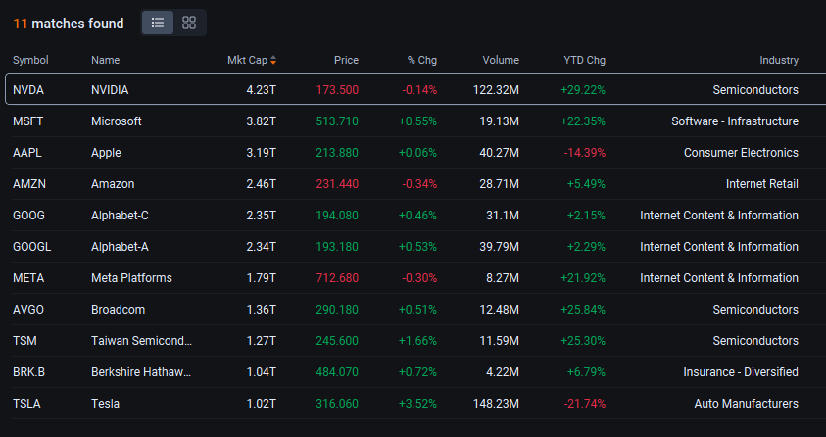Image resolution: width=826 pixels, height=437 pixels.
Task: Click Apple YTD change -14.39%
Action: click(x=585, y=153)
